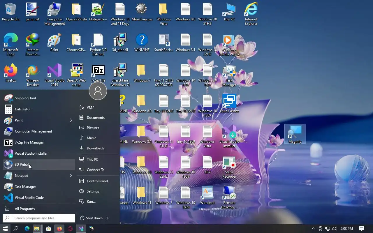Image resolution: width=373 pixels, height=233 pixels.
Task: Click the Run... entry in Start menu
Action: tap(98, 202)
